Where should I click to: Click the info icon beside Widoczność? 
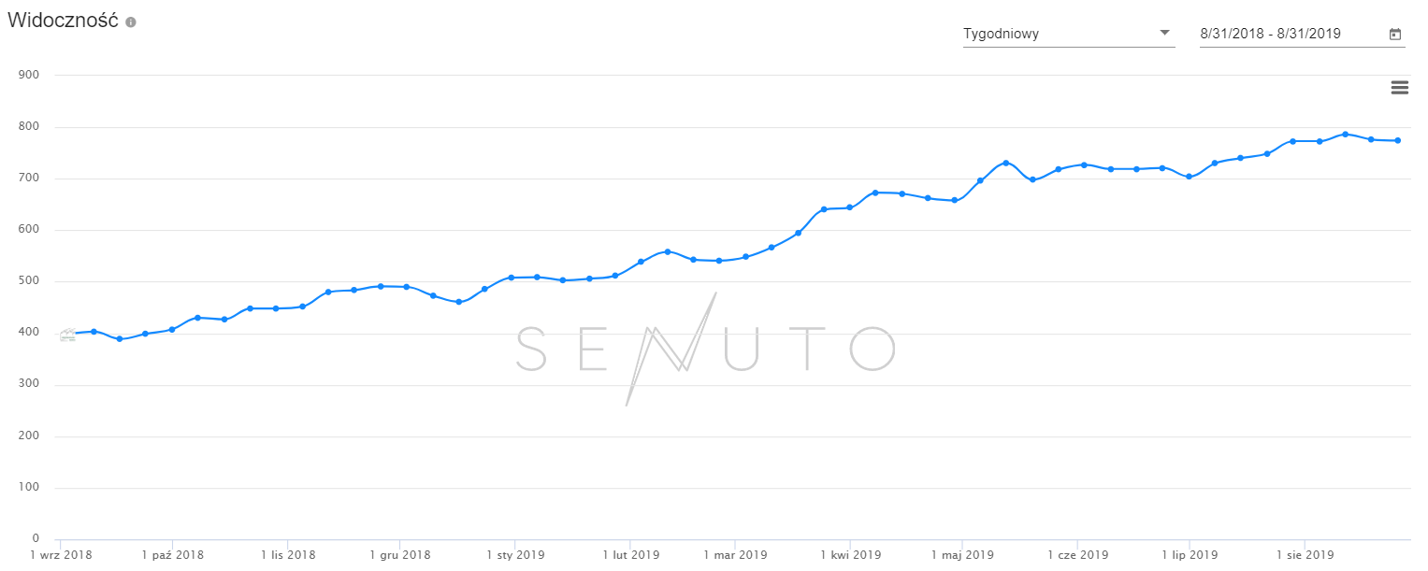131,21
